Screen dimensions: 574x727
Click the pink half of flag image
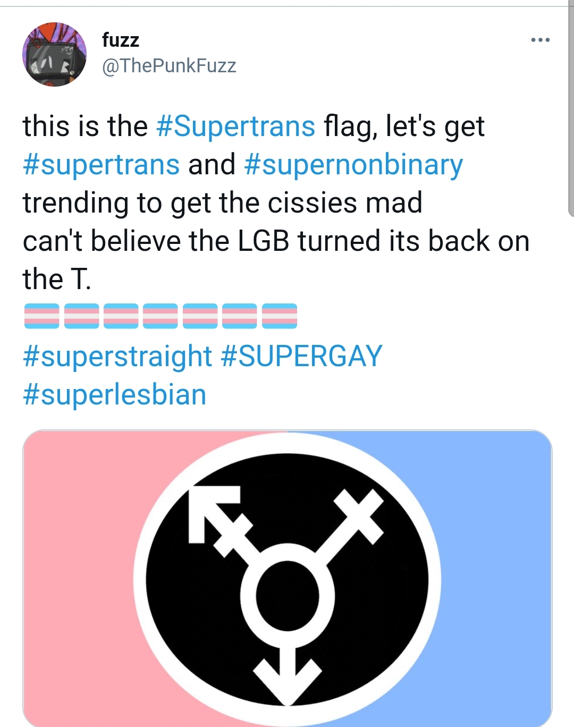(80, 578)
